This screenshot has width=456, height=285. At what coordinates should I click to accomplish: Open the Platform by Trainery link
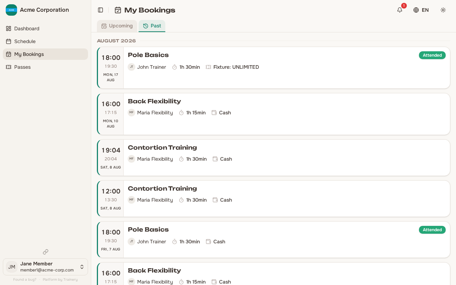[x=60, y=280]
